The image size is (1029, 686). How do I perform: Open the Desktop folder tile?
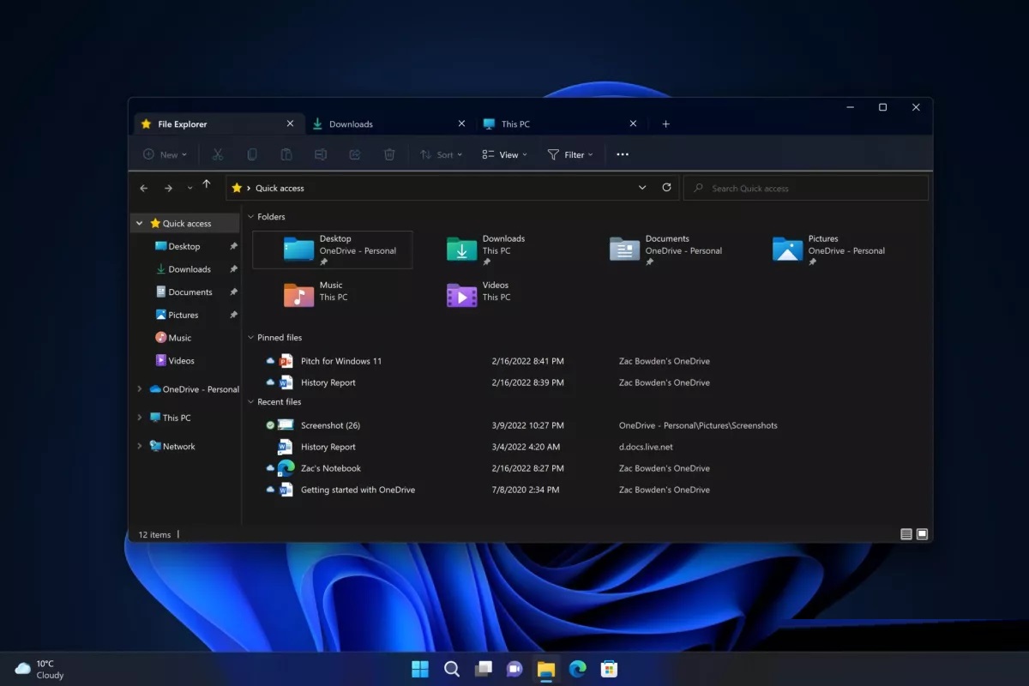point(333,250)
